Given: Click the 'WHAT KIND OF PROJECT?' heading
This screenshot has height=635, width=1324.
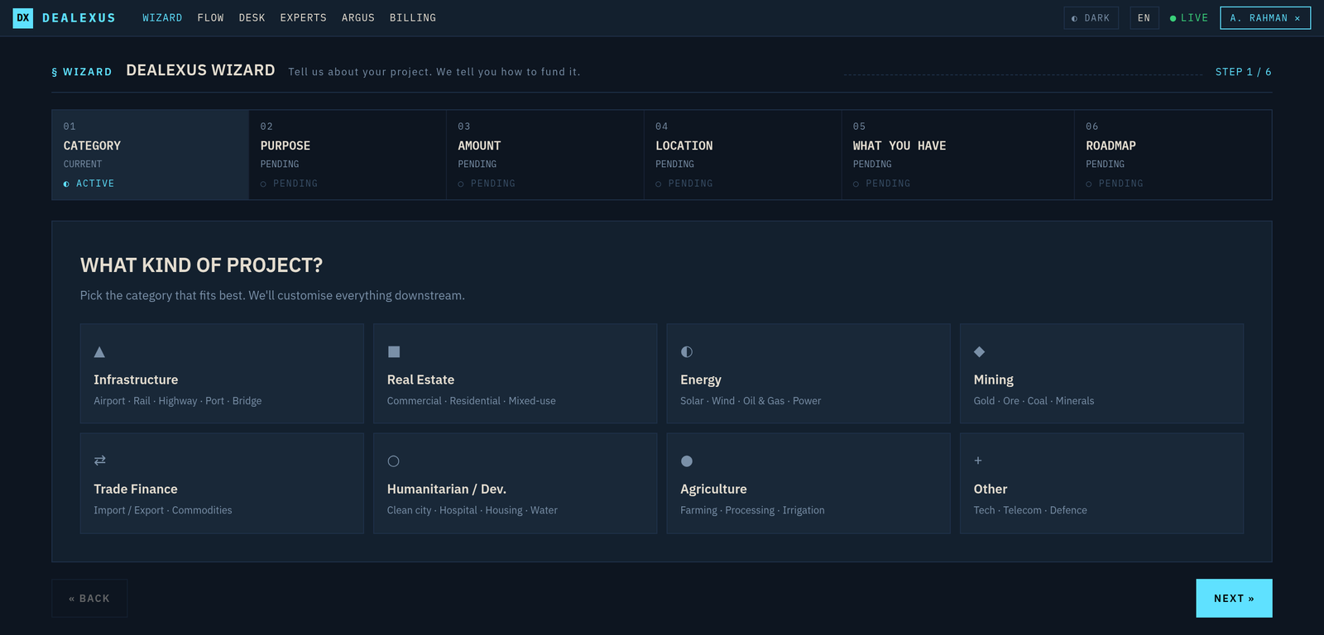Looking at the screenshot, I should pos(201,265).
